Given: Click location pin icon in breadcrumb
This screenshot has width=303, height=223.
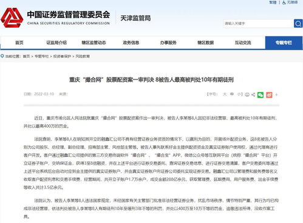Looking at the screenshot, I should (x=2, y=56).
